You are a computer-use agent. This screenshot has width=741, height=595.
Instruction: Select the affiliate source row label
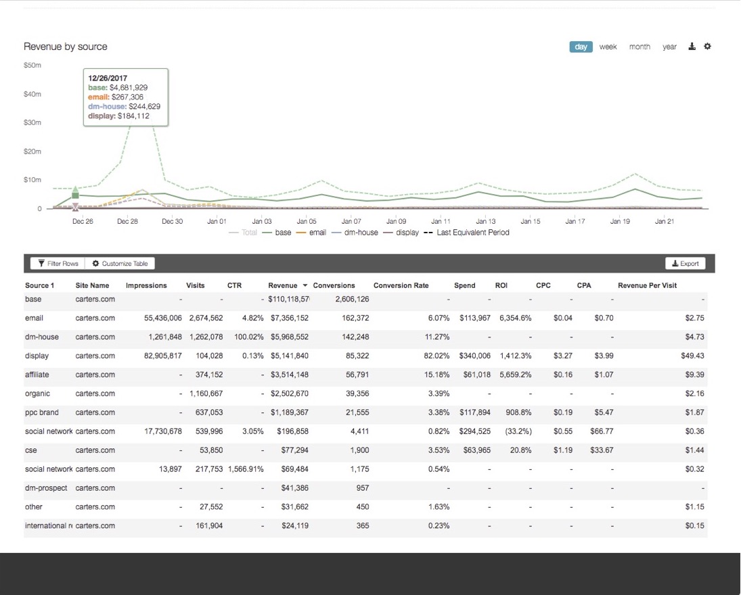[x=37, y=375]
